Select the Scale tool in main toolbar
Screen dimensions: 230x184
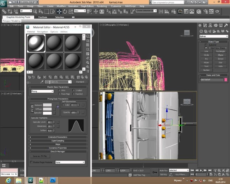(x=71, y=11)
